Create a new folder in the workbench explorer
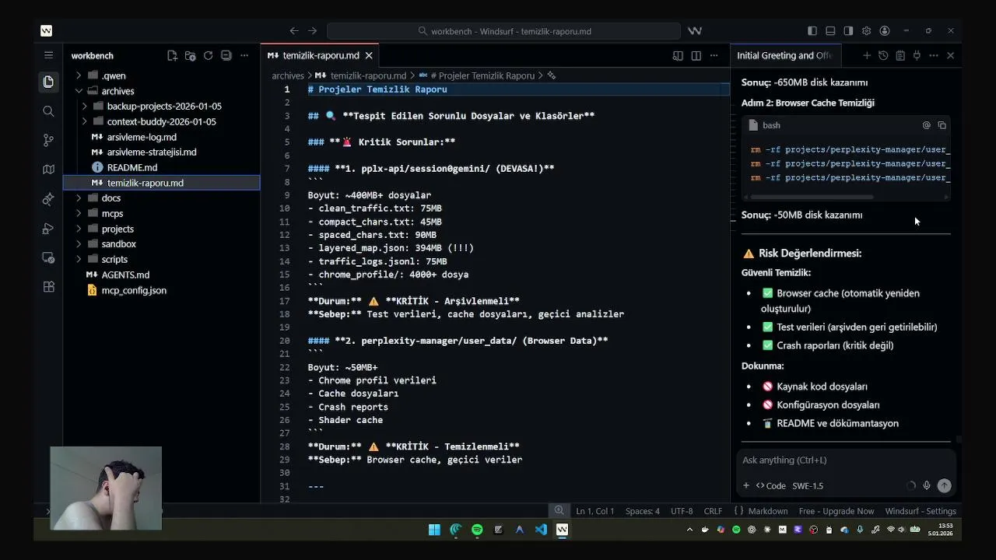 190,55
